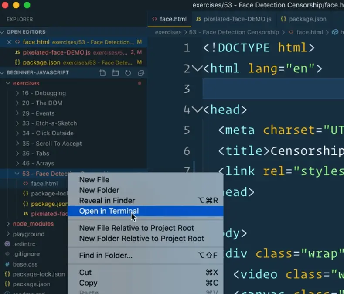Click the braces icon of package.json in Open Editors
This screenshot has height=294, width=344.
(17, 62)
